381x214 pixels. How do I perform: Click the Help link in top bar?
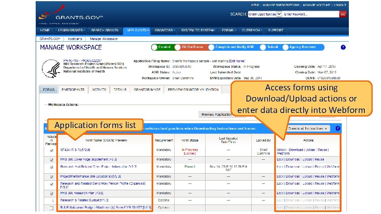click(x=255, y=5)
